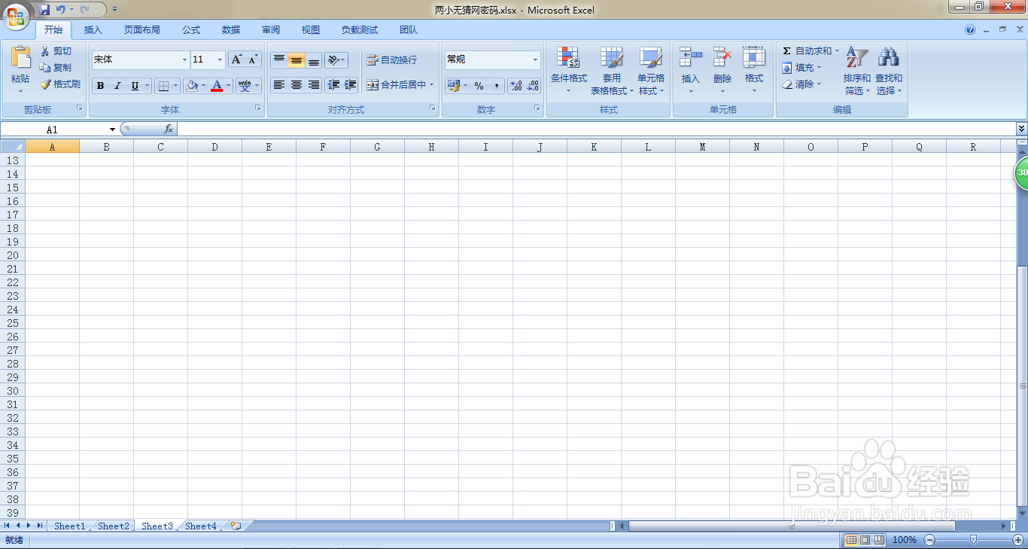Increase decimal places

[516, 86]
